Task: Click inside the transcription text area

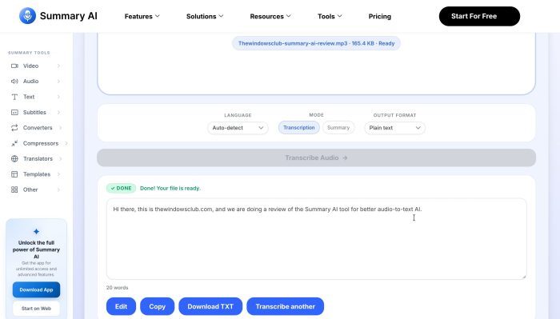Action: coord(317,239)
